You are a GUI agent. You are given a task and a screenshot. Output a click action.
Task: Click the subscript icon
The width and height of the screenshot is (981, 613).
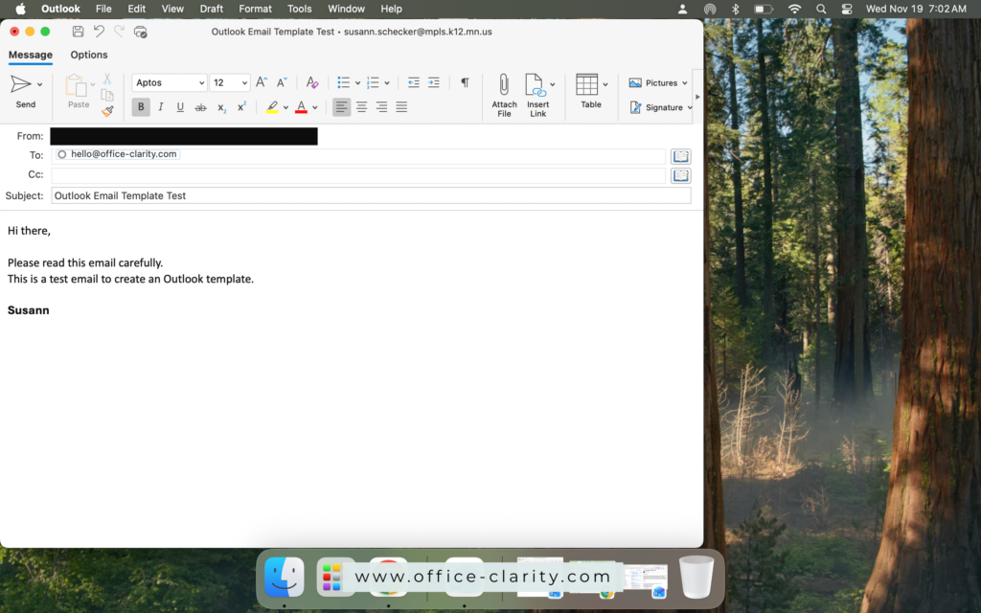(x=222, y=107)
